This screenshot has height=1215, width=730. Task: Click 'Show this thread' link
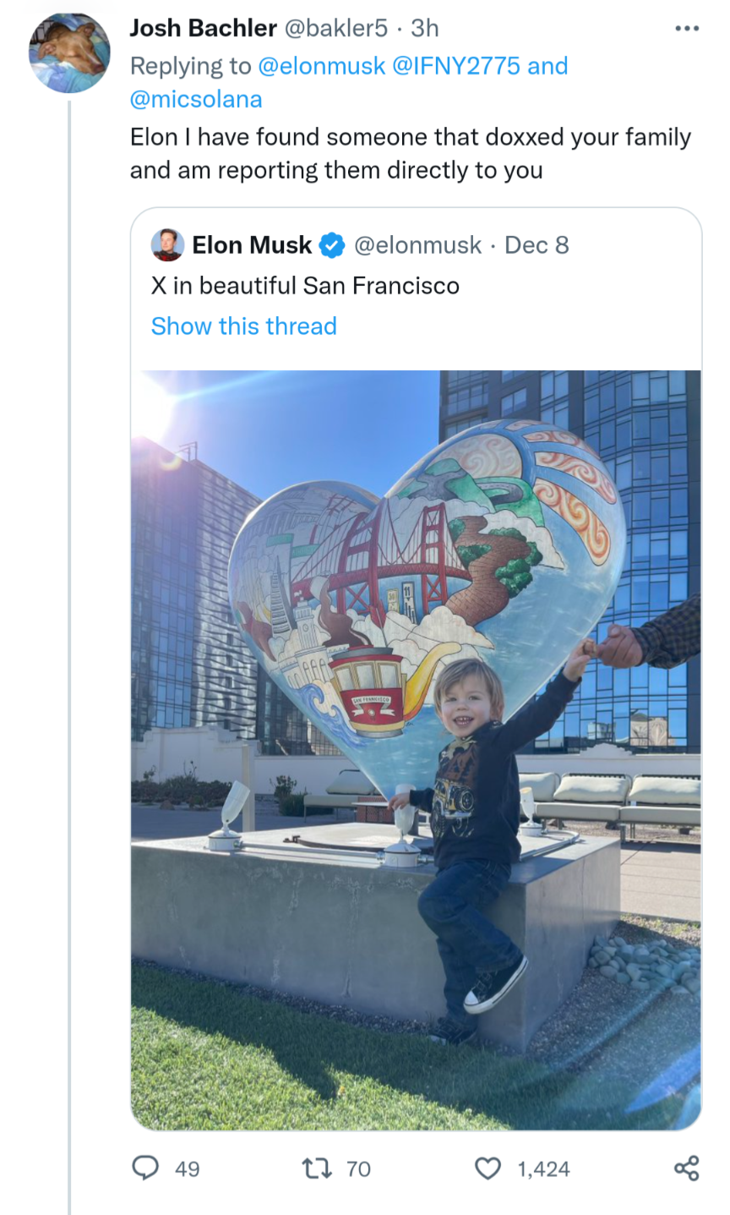click(x=243, y=326)
